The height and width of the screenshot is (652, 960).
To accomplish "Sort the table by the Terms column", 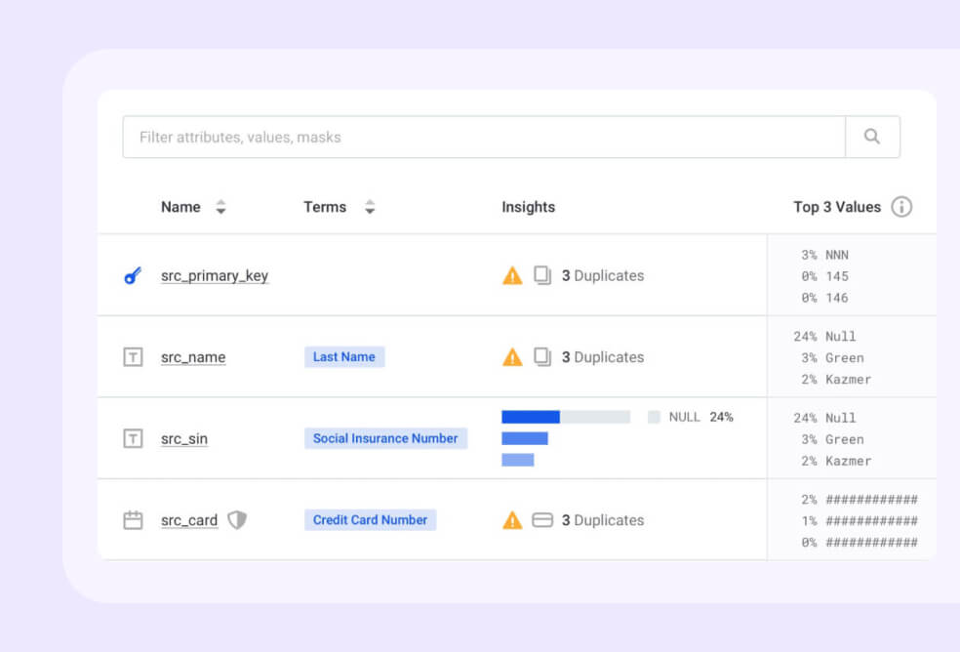I will click(370, 207).
